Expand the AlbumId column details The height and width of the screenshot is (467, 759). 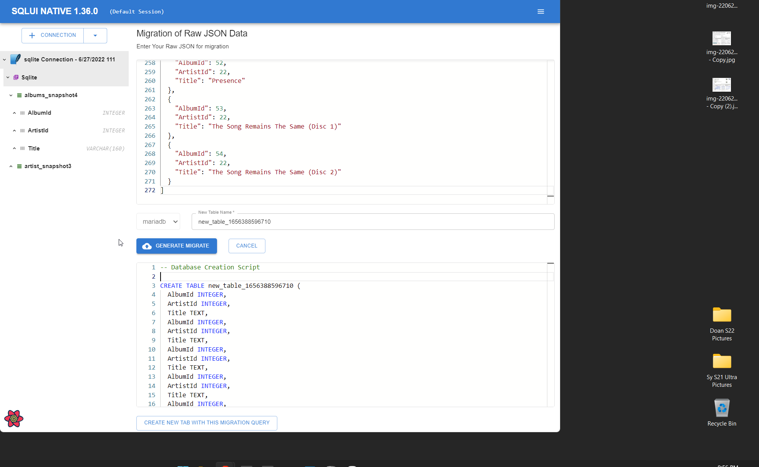coord(14,113)
